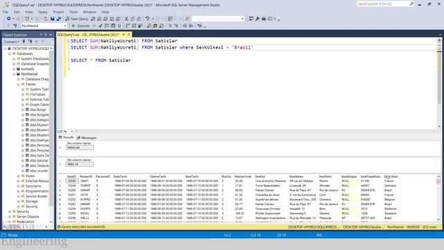Open the Help menu

point(105,12)
